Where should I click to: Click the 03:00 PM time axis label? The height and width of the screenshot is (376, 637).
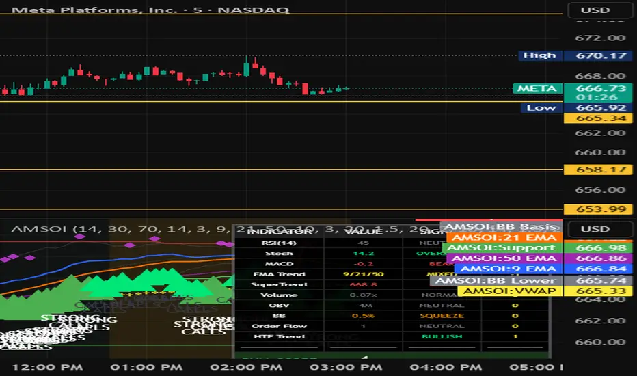(346, 368)
